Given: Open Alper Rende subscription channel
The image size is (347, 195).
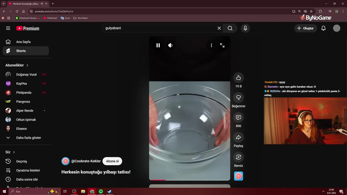Looking at the screenshot, I should 26,110.
